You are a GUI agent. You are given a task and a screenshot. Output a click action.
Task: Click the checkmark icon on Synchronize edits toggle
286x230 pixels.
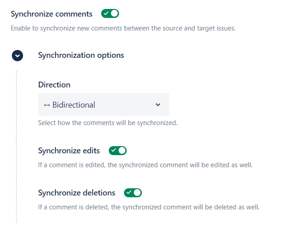114,150
